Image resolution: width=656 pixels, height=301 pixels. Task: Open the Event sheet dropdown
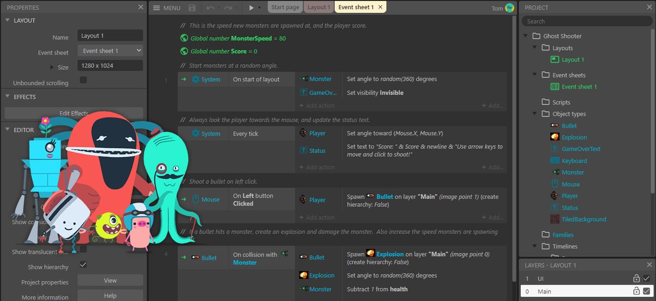[x=110, y=51]
